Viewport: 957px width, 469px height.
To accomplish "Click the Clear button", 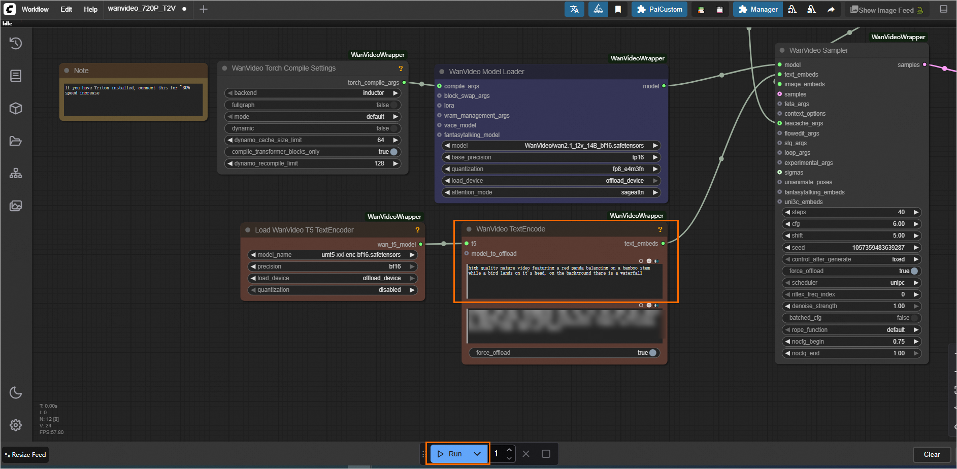I will pos(931,454).
